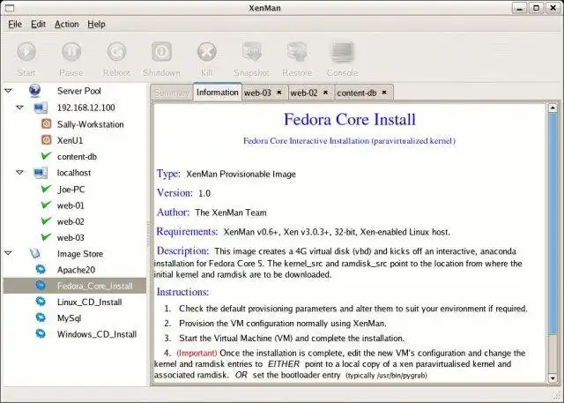Image resolution: width=564 pixels, height=403 pixels.
Task: Switch to the content-db tab
Action: tap(356, 93)
